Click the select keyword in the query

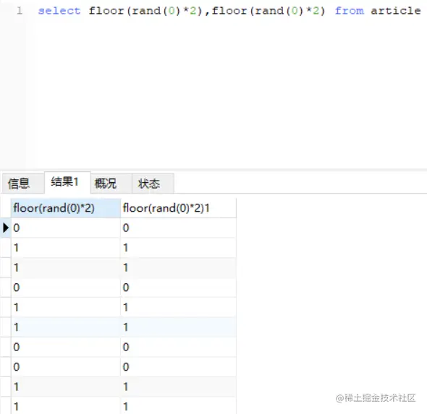[x=59, y=11]
